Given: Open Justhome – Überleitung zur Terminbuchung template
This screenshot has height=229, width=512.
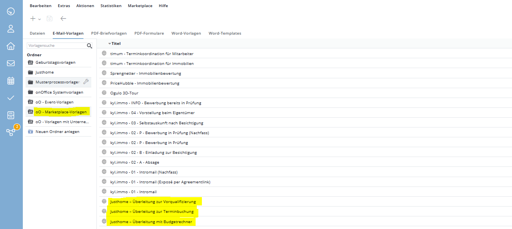Looking at the screenshot, I should click(x=152, y=212).
